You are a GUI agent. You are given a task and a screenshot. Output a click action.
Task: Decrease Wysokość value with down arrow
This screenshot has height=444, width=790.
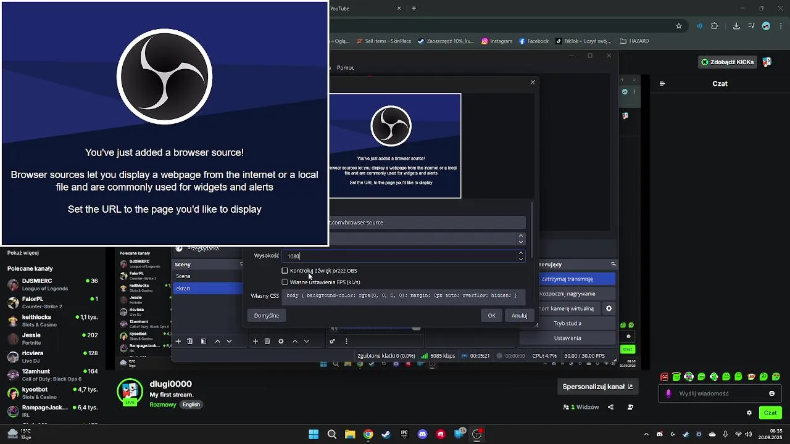(x=521, y=259)
